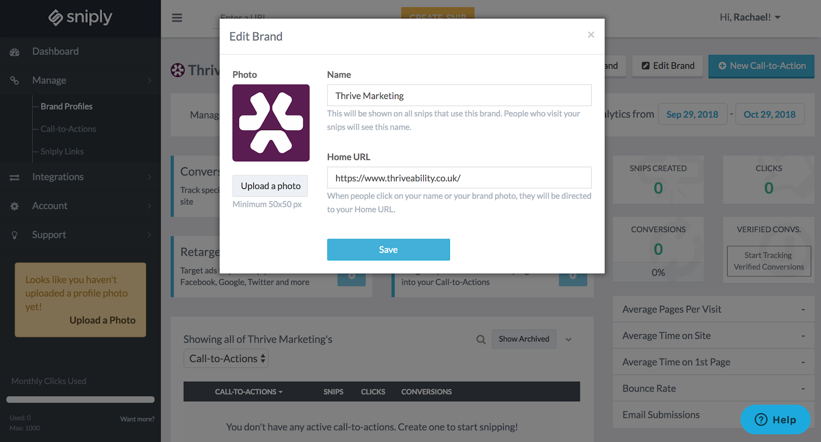Image resolution: width=821 pixels, height=442 pixels.
Task: Toggle Show Archived call-to-actions
Action: 524,339
